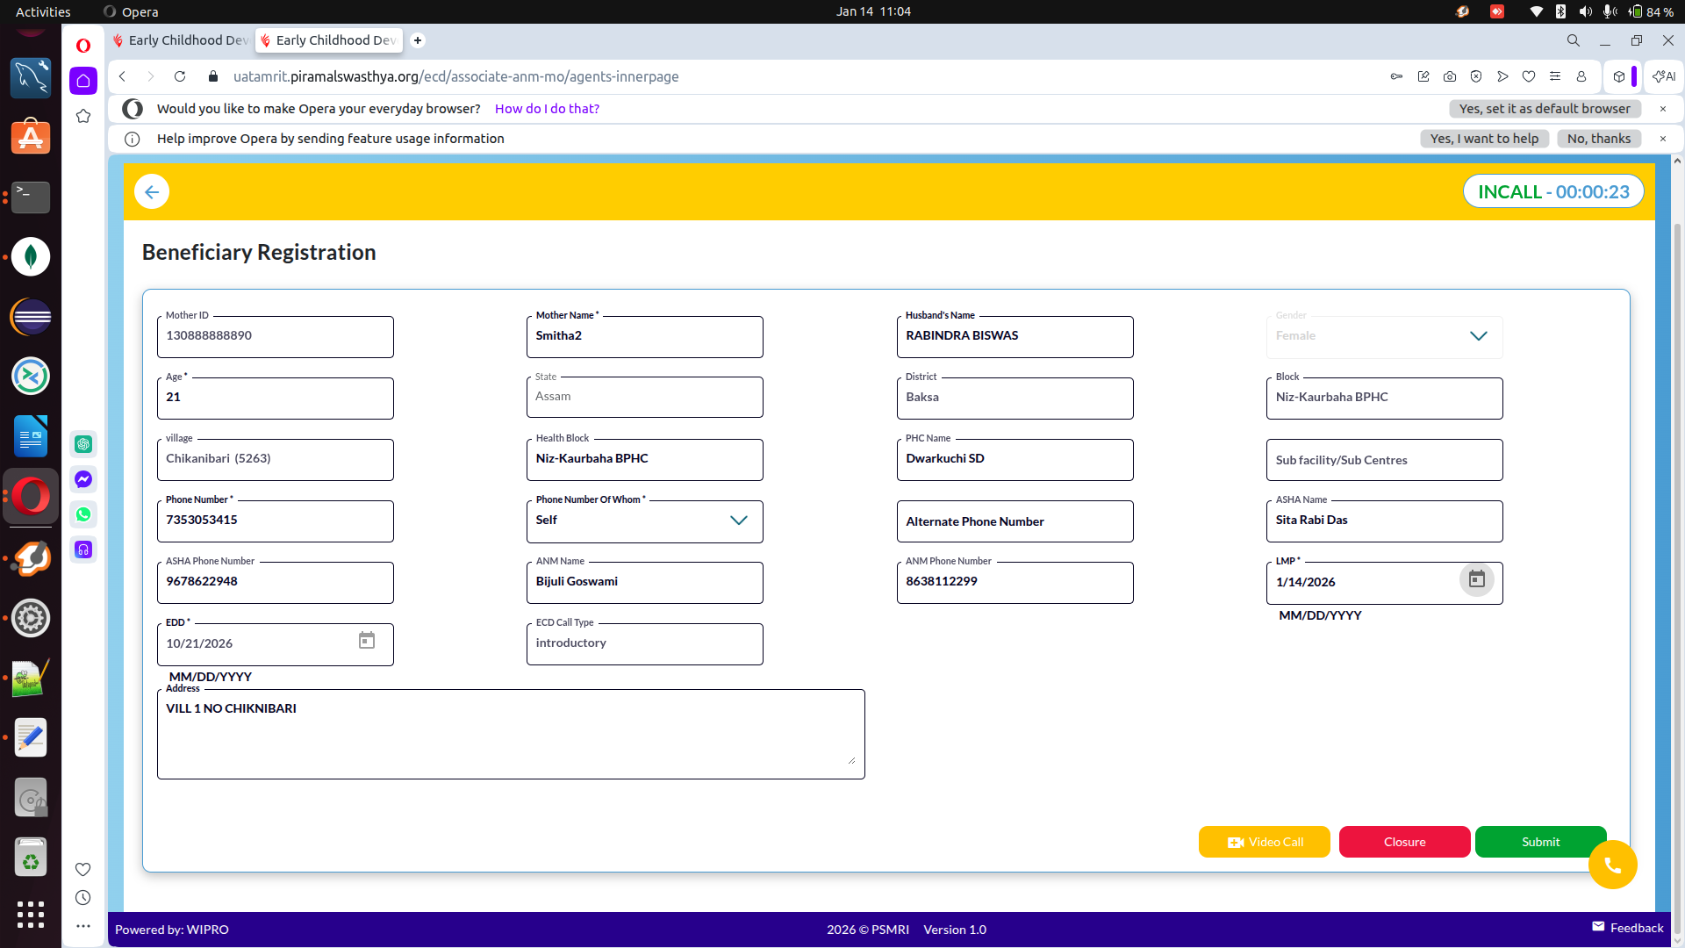Open Messenger in Opera sidebar
Screen dimensions: 1685x948
coord(83,479)
